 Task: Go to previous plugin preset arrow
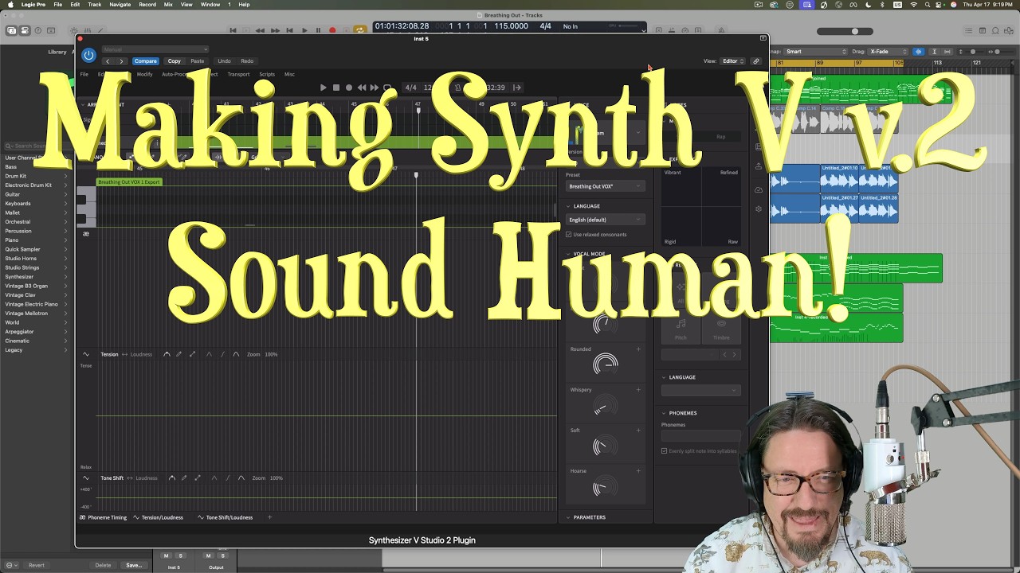point(108,61)
